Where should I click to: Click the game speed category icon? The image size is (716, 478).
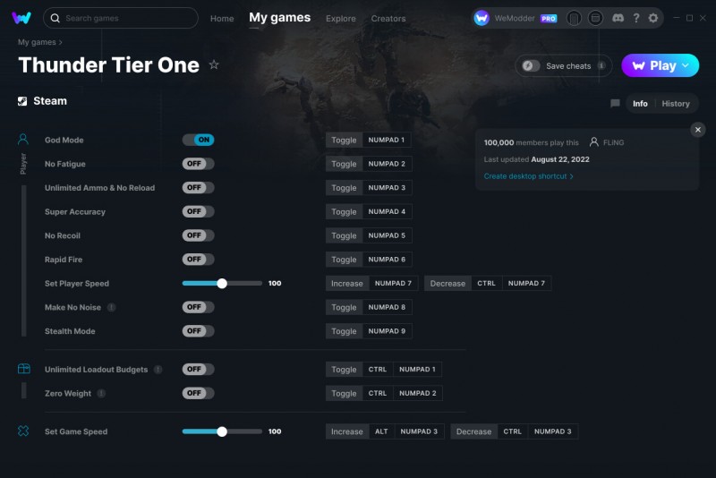(x=23, y=431)
